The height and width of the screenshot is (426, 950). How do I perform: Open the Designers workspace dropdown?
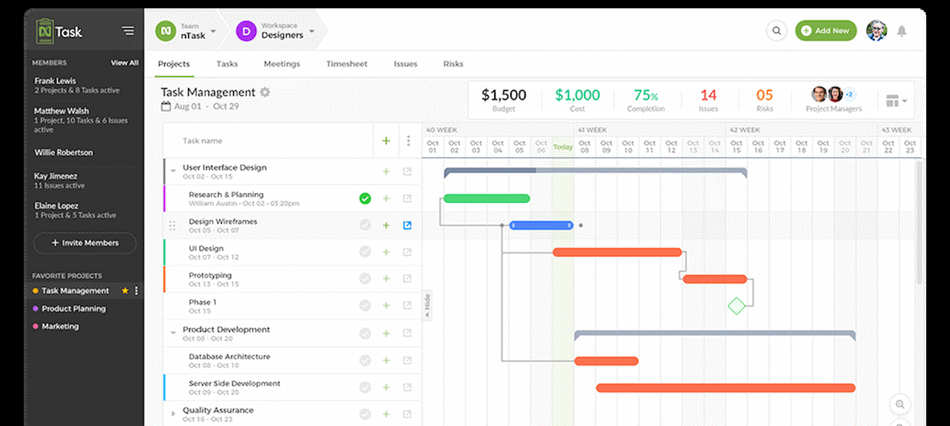(312, 31)
